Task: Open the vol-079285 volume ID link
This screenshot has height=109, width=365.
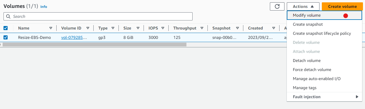Action: pos(74,37)
